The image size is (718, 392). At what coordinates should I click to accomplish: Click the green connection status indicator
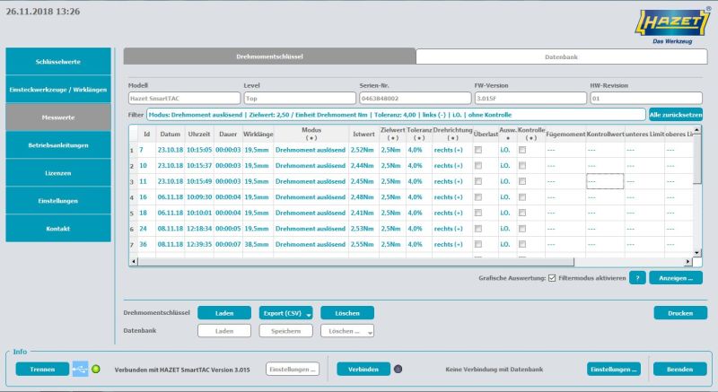(x=96, y=369)
